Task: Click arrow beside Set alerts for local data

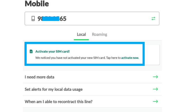Action: pyautogui.click(x=155, y=89)
